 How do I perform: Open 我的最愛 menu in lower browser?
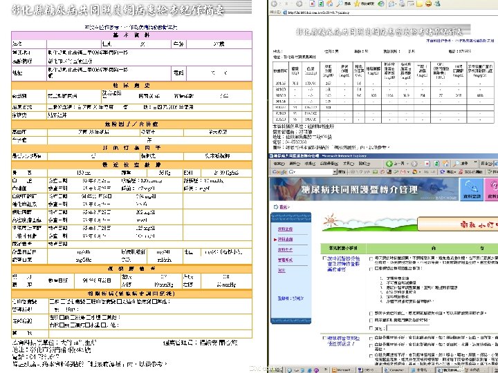tap(329, 164)
